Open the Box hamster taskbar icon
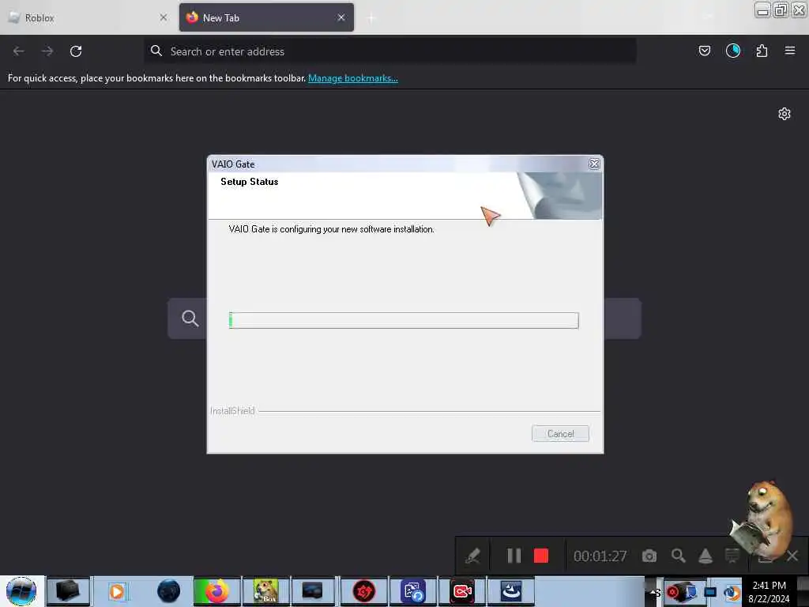Image resolution: width=809 pixels, height=607 pixels. tap(265, 591)
